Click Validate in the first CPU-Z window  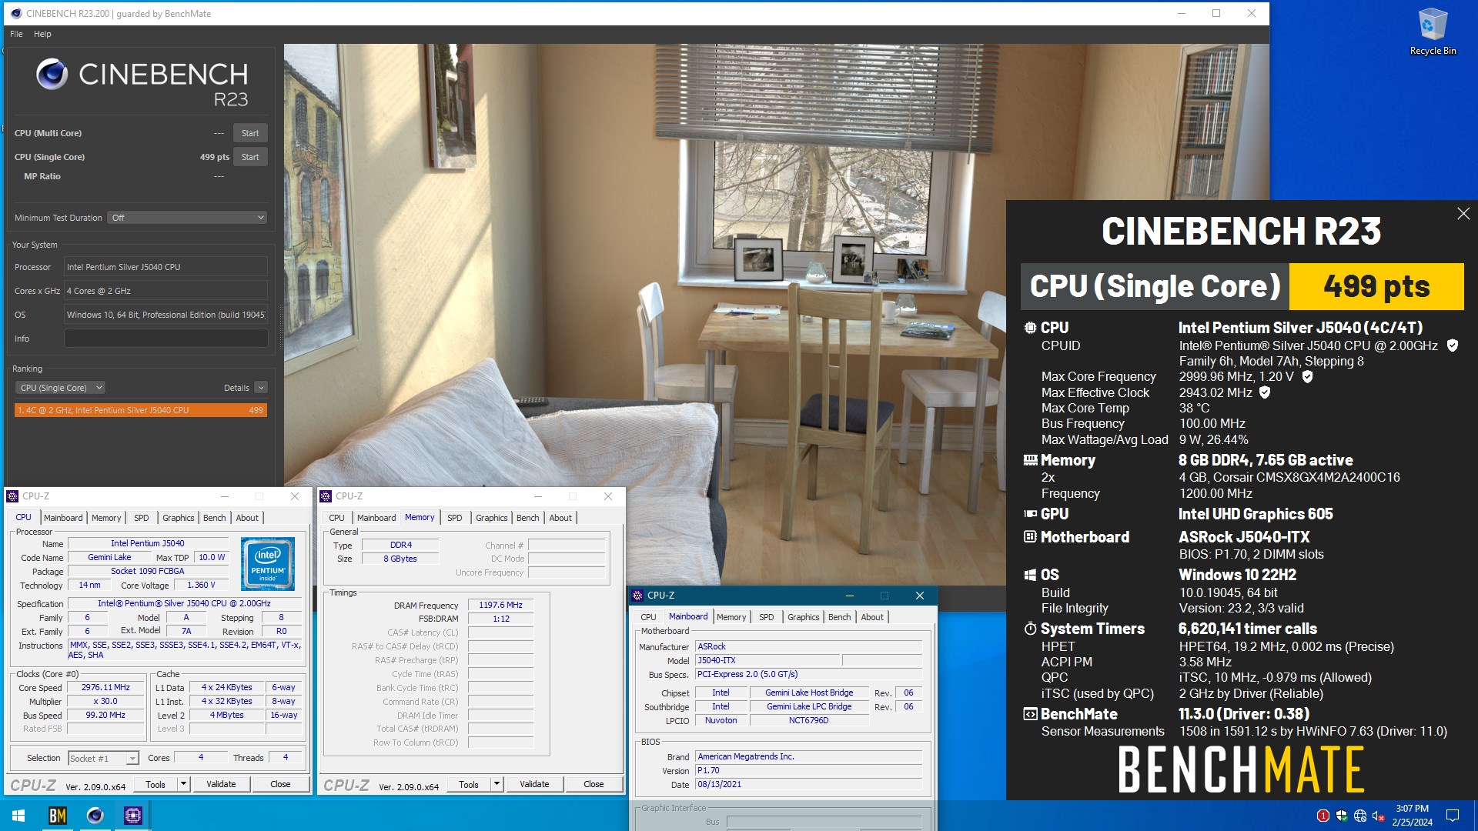pyautogui.click(x=221, y=784)
